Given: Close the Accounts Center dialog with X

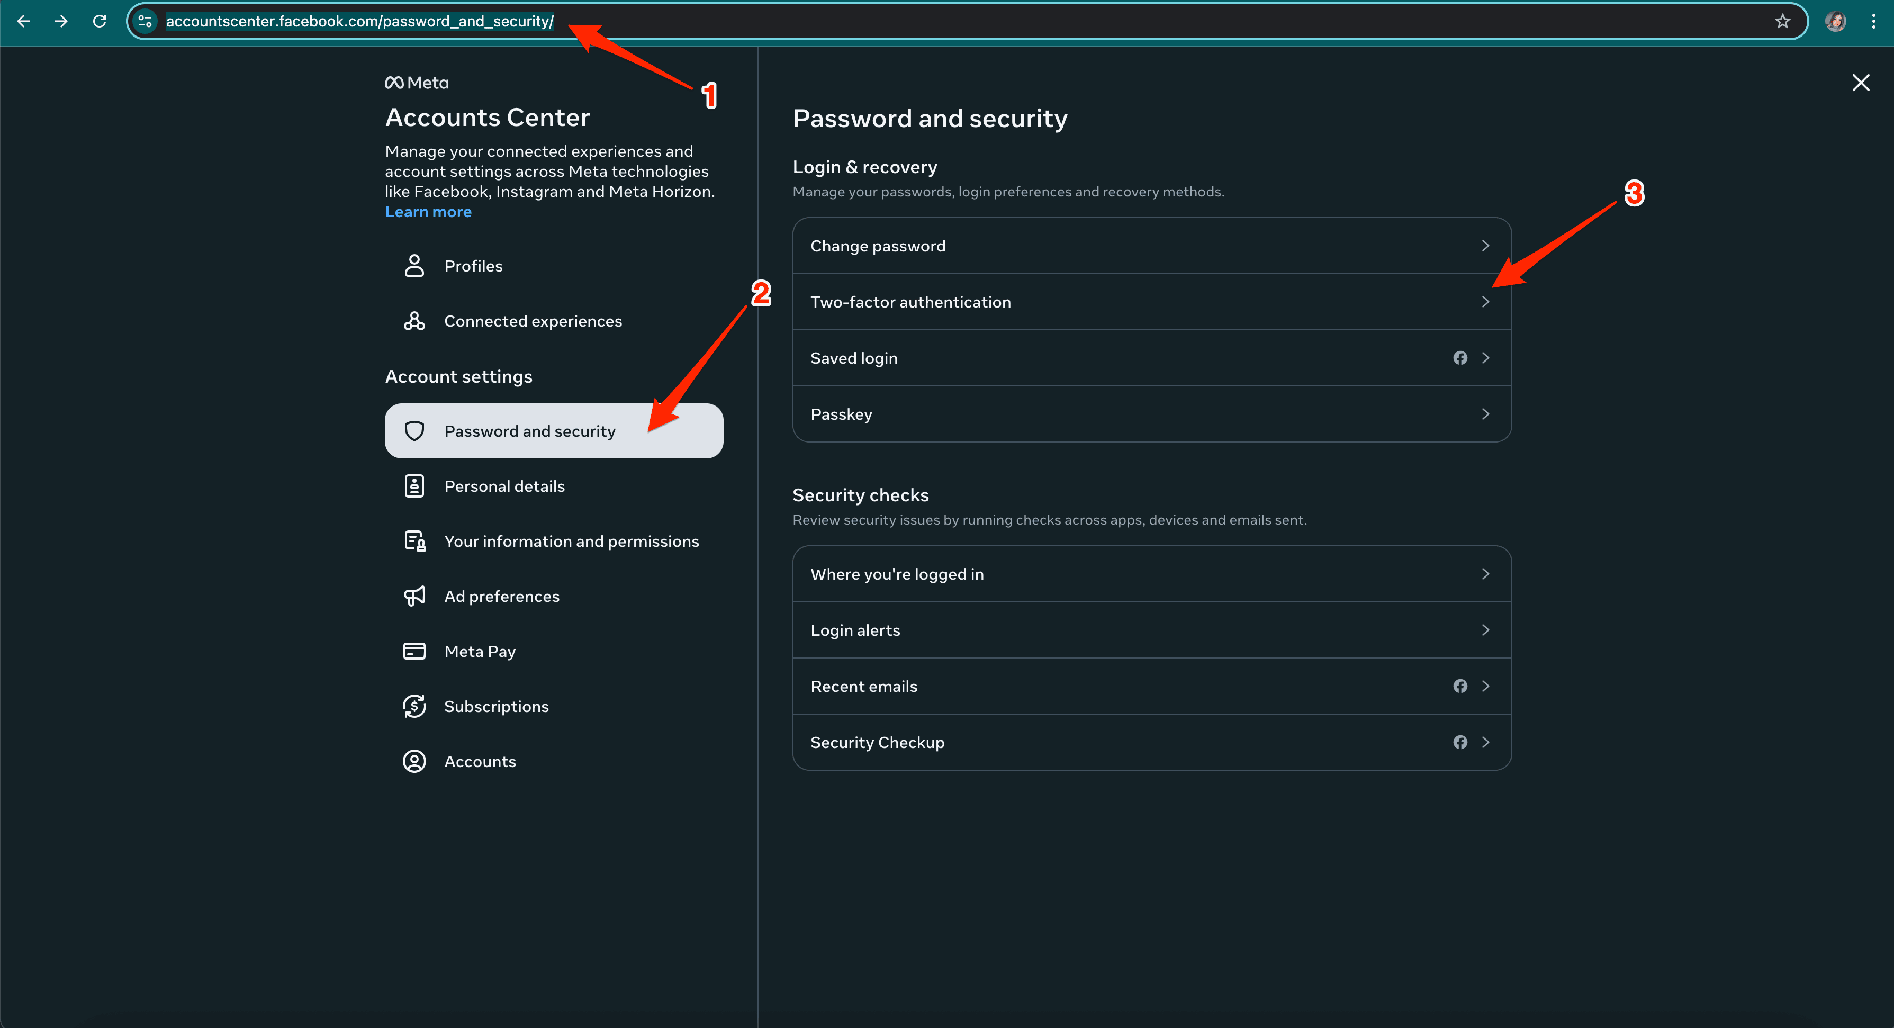Looking at the screenshot, I should (x=1860, y=83).
